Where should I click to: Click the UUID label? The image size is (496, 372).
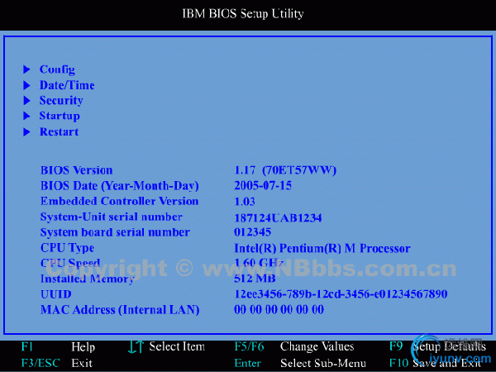[x=56, y=294]
